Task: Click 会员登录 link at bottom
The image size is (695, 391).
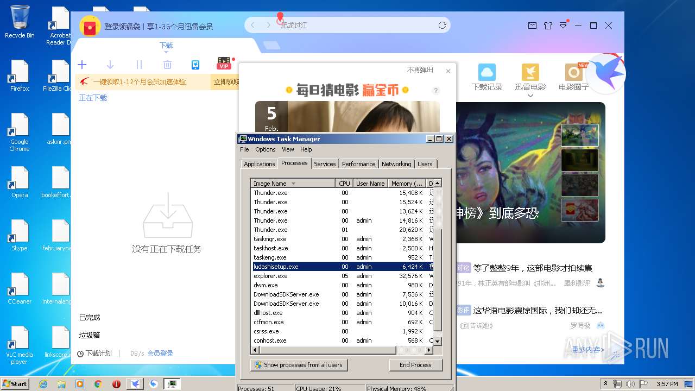Action: [x=161, y=354]
